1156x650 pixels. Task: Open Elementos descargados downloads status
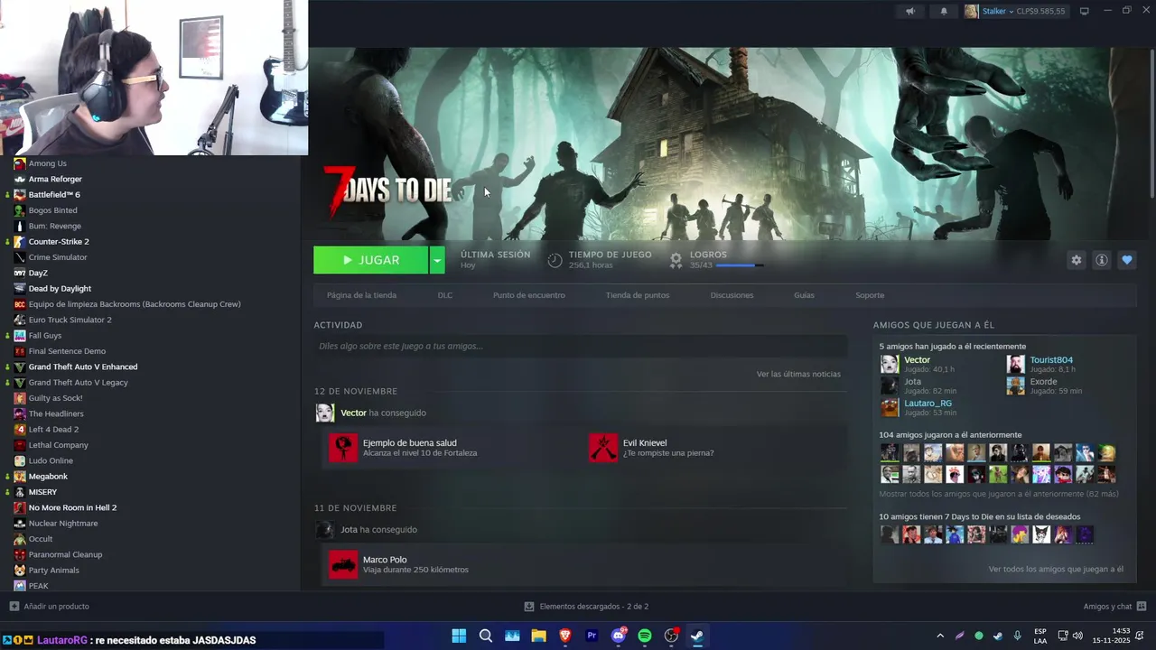coord(586,607)
